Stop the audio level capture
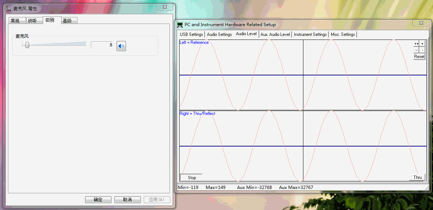Image resolution: width=433 pixels, height=210 pixels. 192,177
